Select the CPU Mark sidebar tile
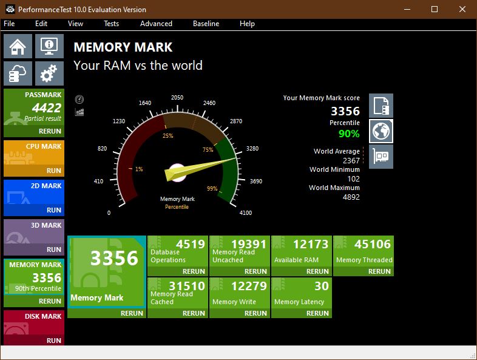Viewport: 477px width, 360px height. click(x=34, y=153)
